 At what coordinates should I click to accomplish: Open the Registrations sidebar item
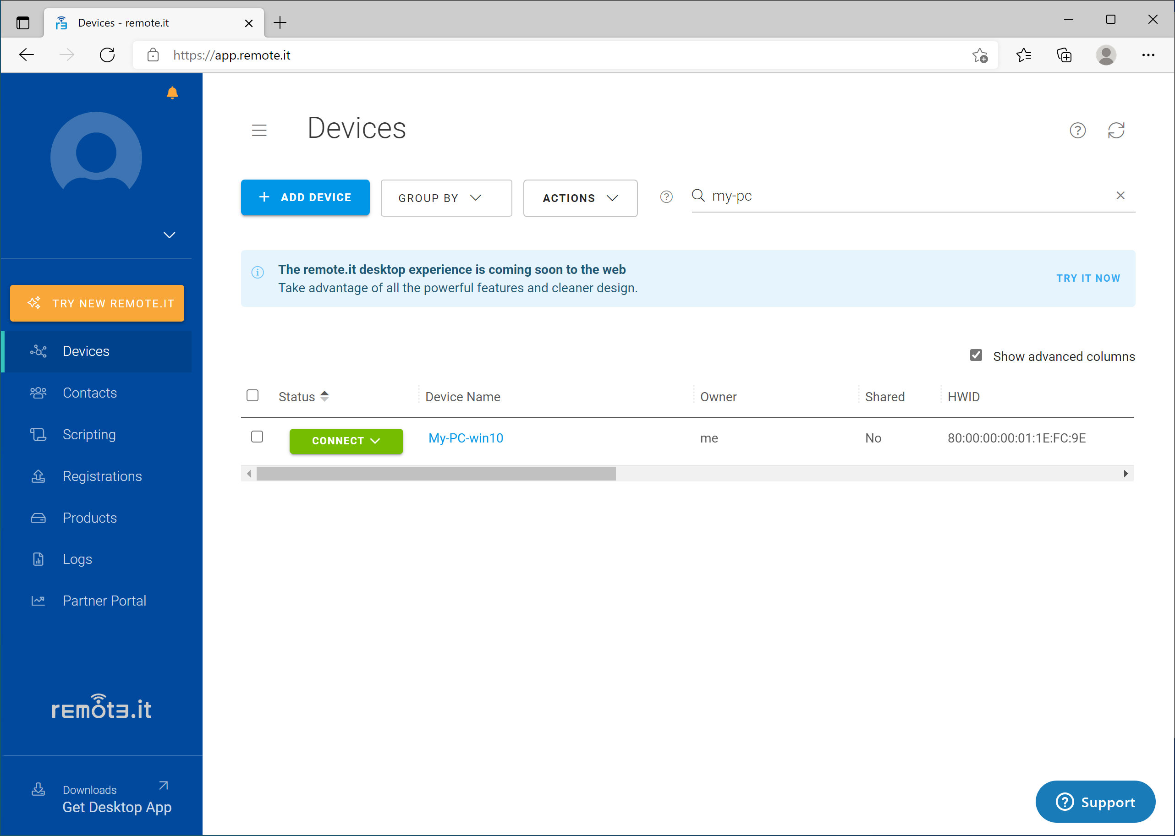pos(97,477)
